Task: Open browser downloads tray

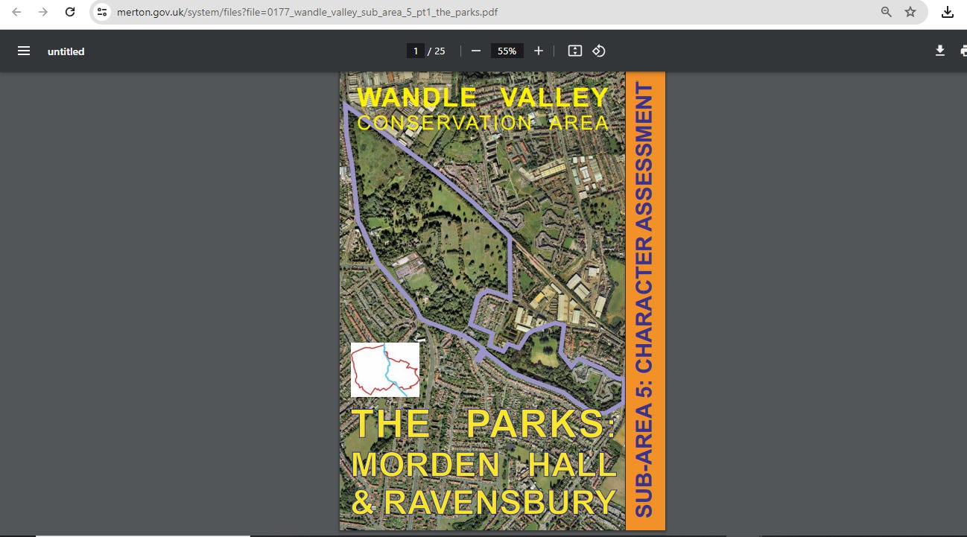Action: coord(948,12)
